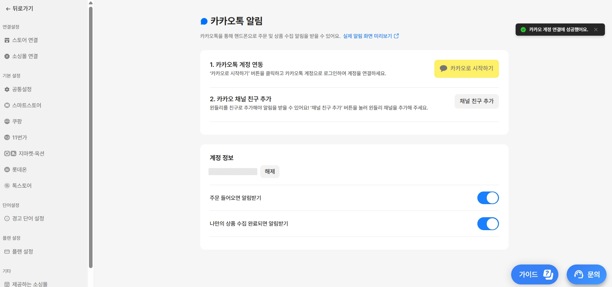Click the 2. 카카오 채널 친구 추가 heading
The width and height of the screenshot is (612, 287).
point(241,99)
